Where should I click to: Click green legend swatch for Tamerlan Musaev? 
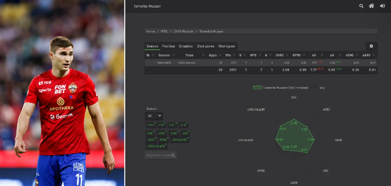pyautogui.click(x=257, y=88)
